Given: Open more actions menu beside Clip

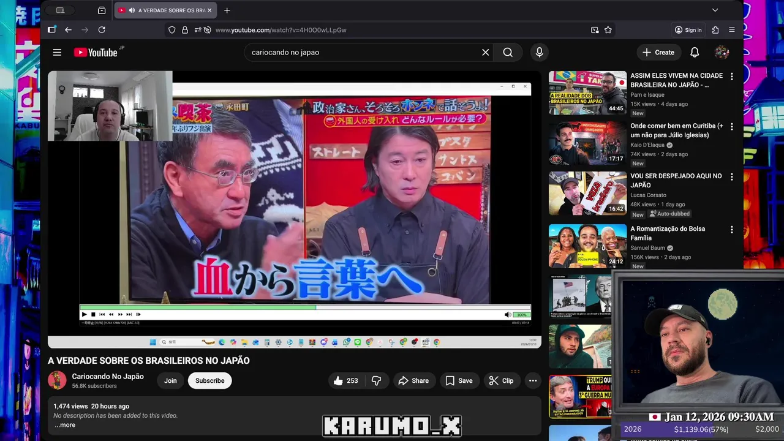Looking at the screenshot, I should coord(533,380).
